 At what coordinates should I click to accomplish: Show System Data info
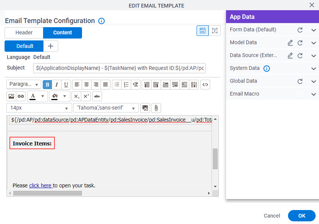click(266, 68)
